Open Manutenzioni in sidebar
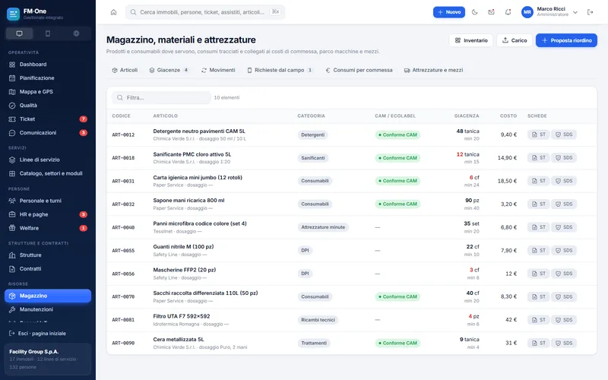 coord(48,309)
